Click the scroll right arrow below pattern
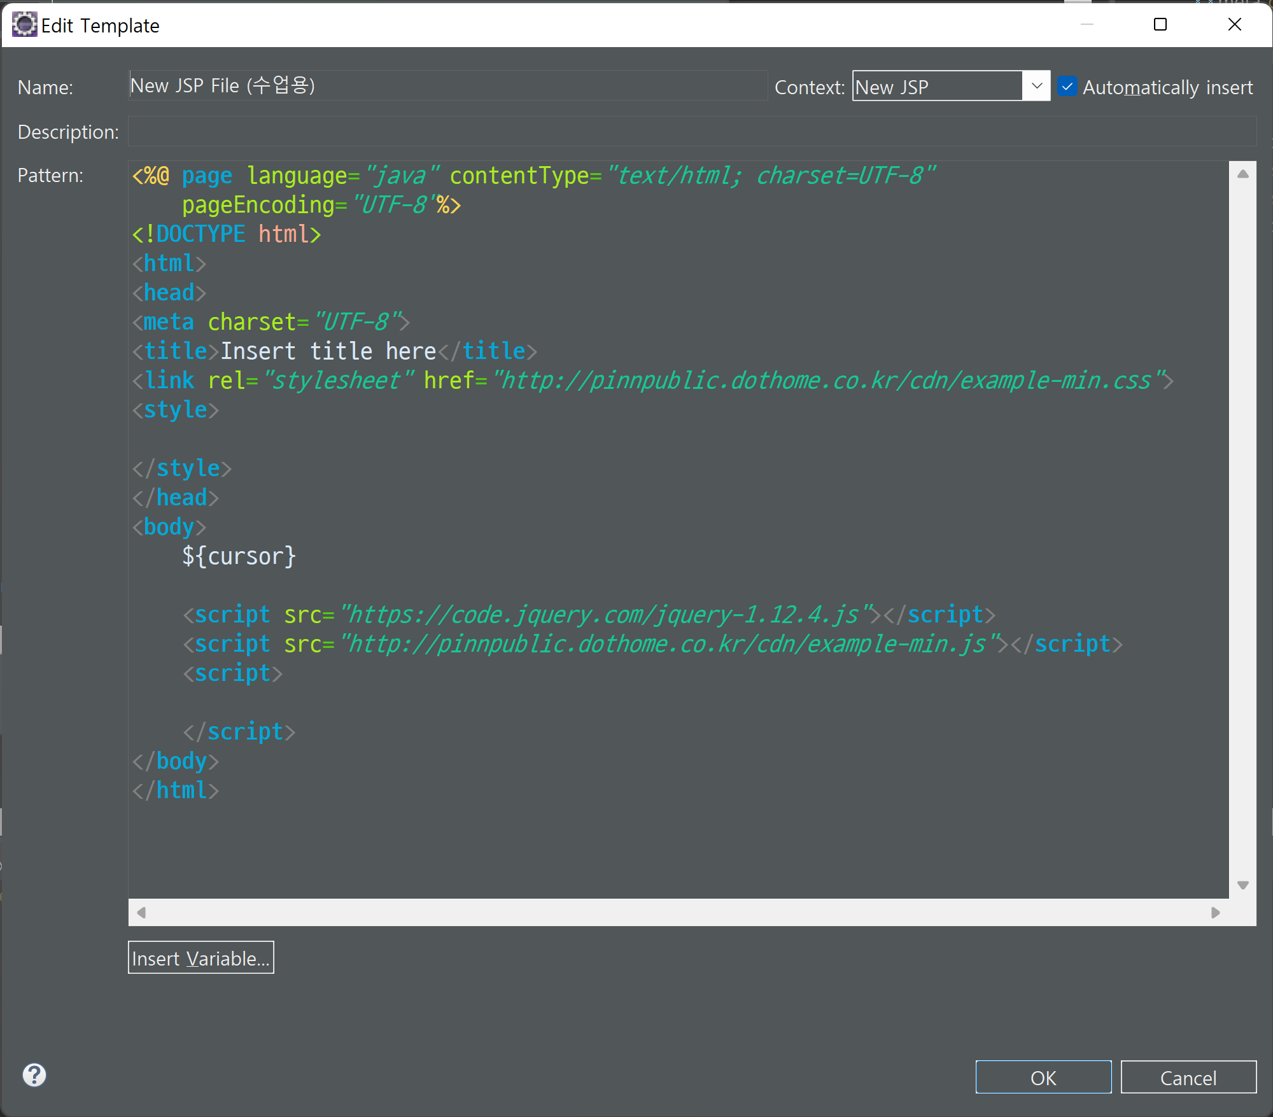Screen dimensions: 1273x1117 click(x=1216, y=912)
